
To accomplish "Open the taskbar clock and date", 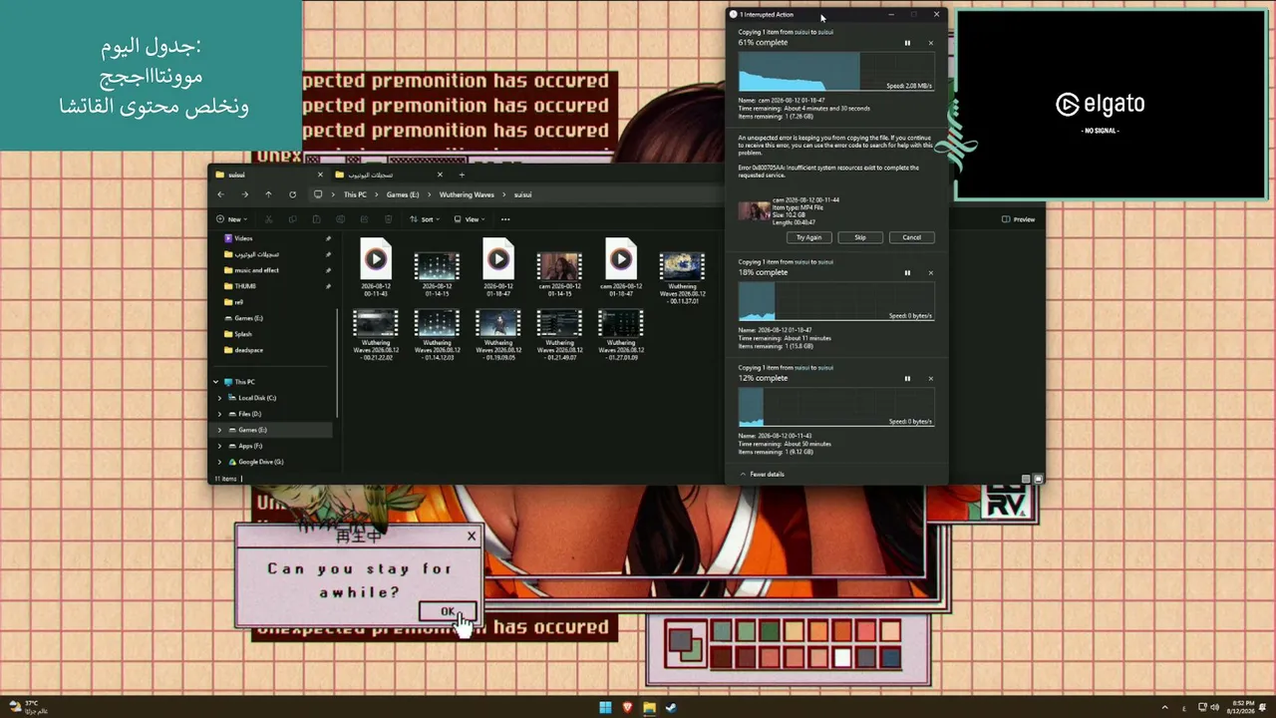I will pos(1243,707).
